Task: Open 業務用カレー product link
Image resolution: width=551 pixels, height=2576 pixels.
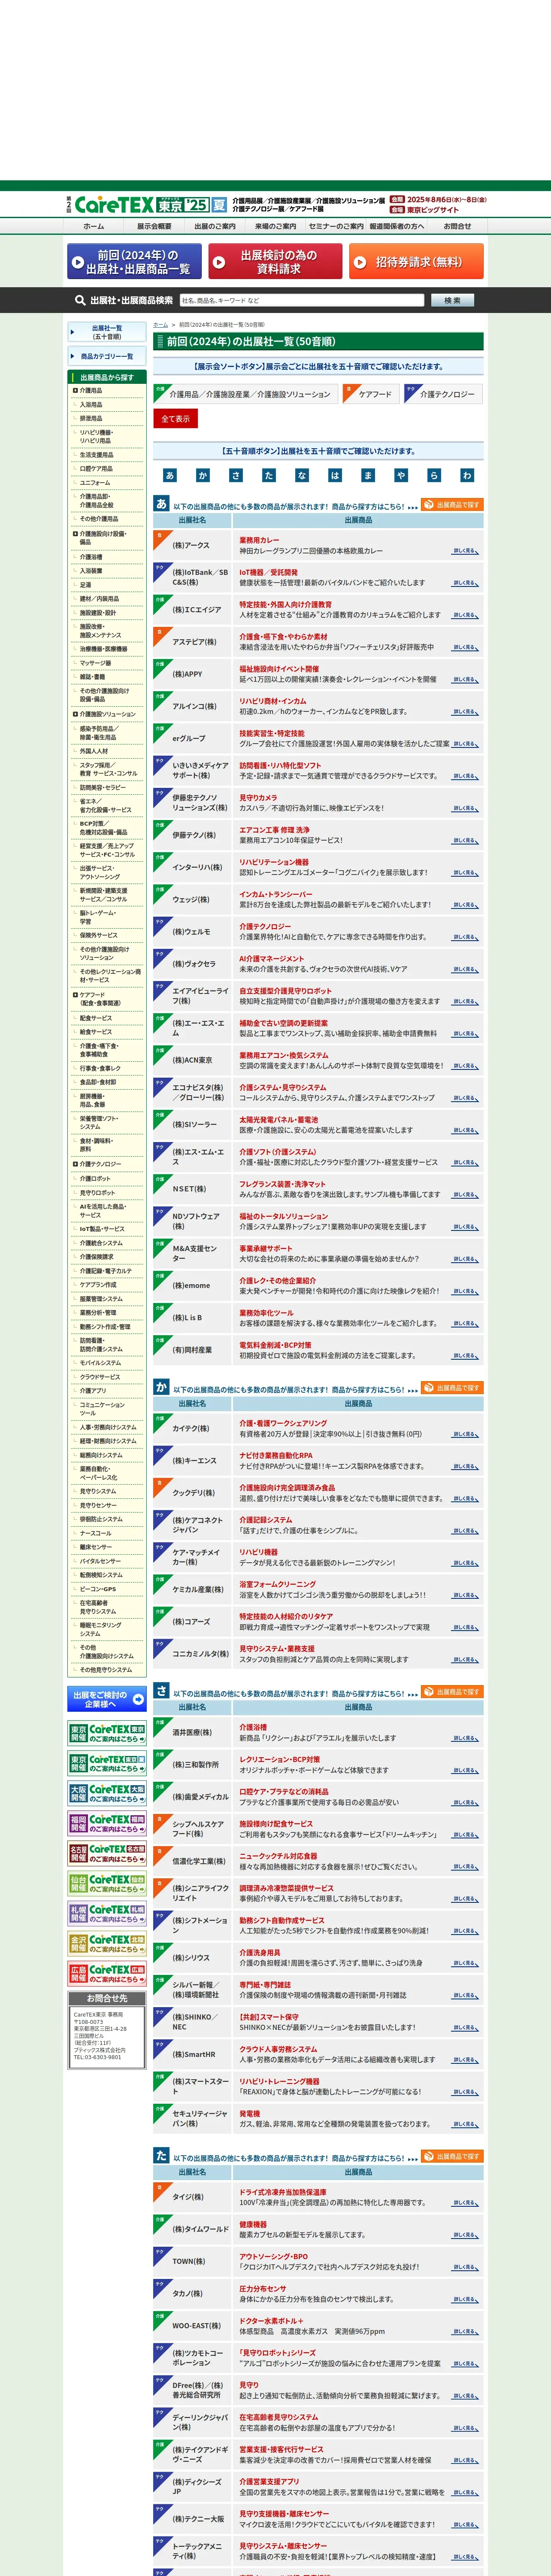Action: (x=259, y=540)
